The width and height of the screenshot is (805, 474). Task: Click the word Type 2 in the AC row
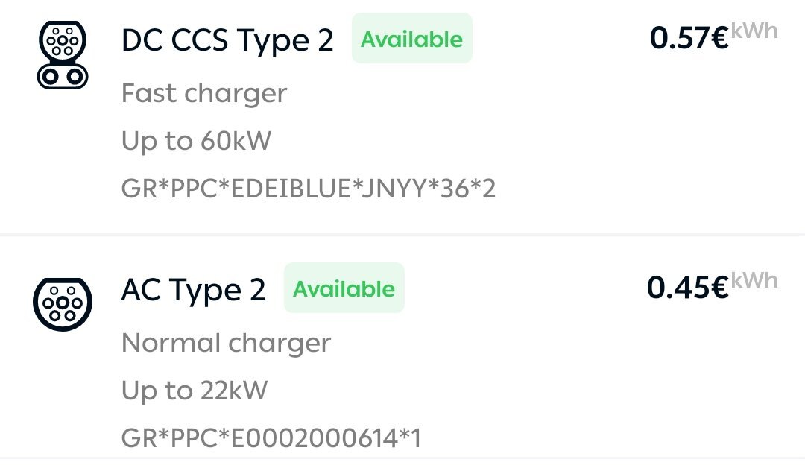point(217,291)
